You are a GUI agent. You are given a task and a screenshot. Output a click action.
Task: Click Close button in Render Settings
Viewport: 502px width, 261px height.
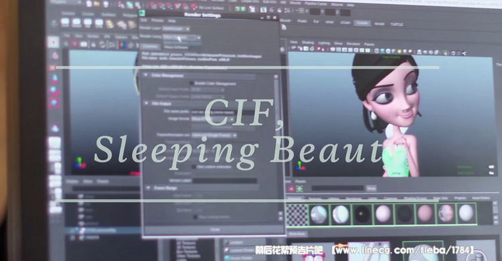(214, 230)
